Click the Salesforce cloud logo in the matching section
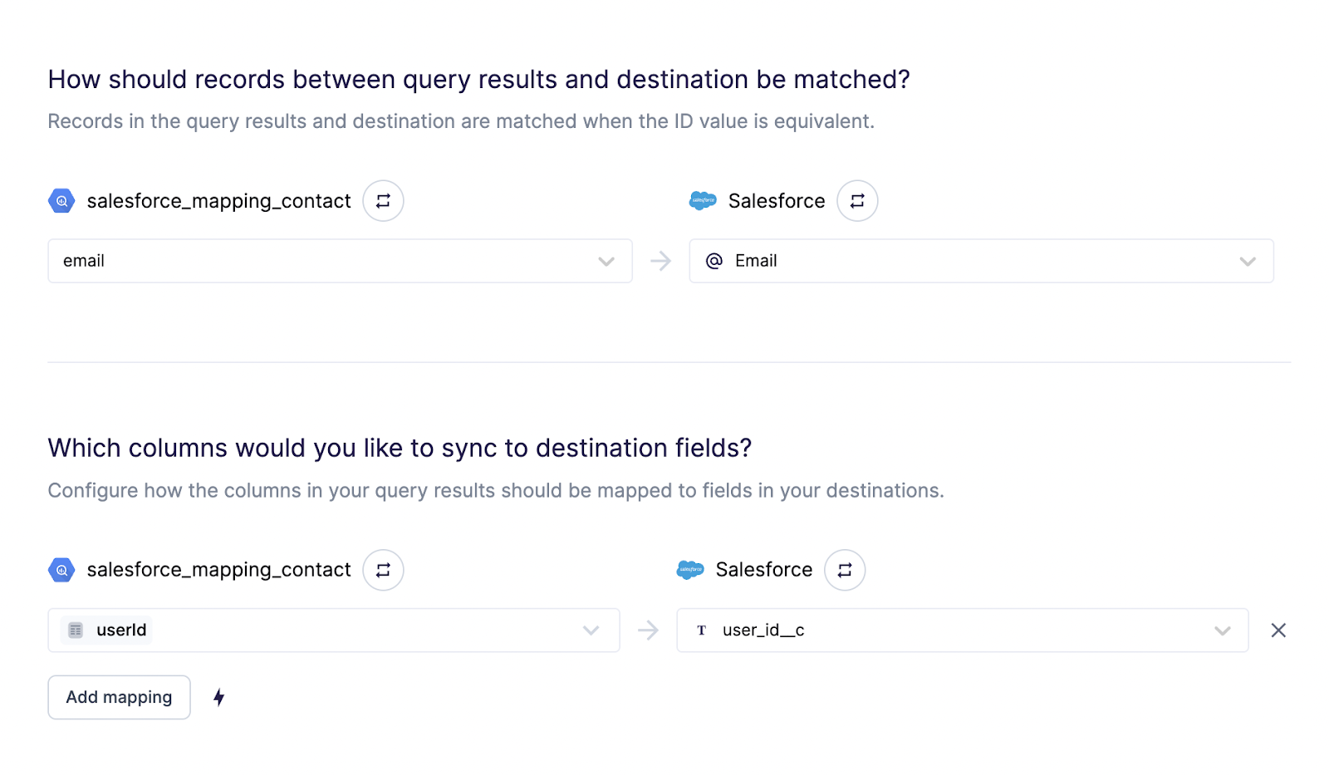 (703, 201)
